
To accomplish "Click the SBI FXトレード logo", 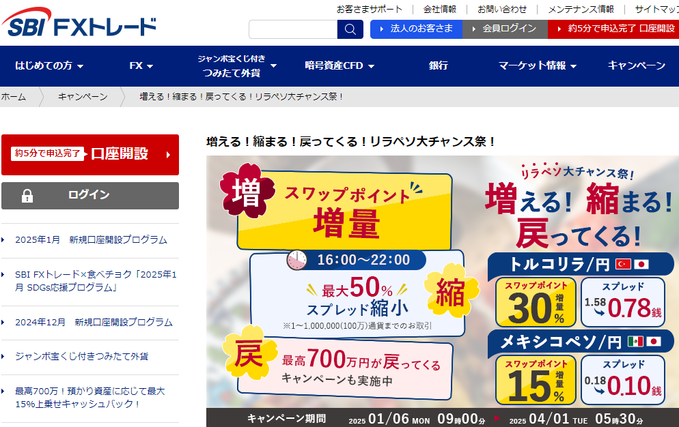I will (79, 23).
